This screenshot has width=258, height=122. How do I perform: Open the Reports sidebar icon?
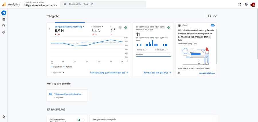pyautogui.click(x=4, y=19)
